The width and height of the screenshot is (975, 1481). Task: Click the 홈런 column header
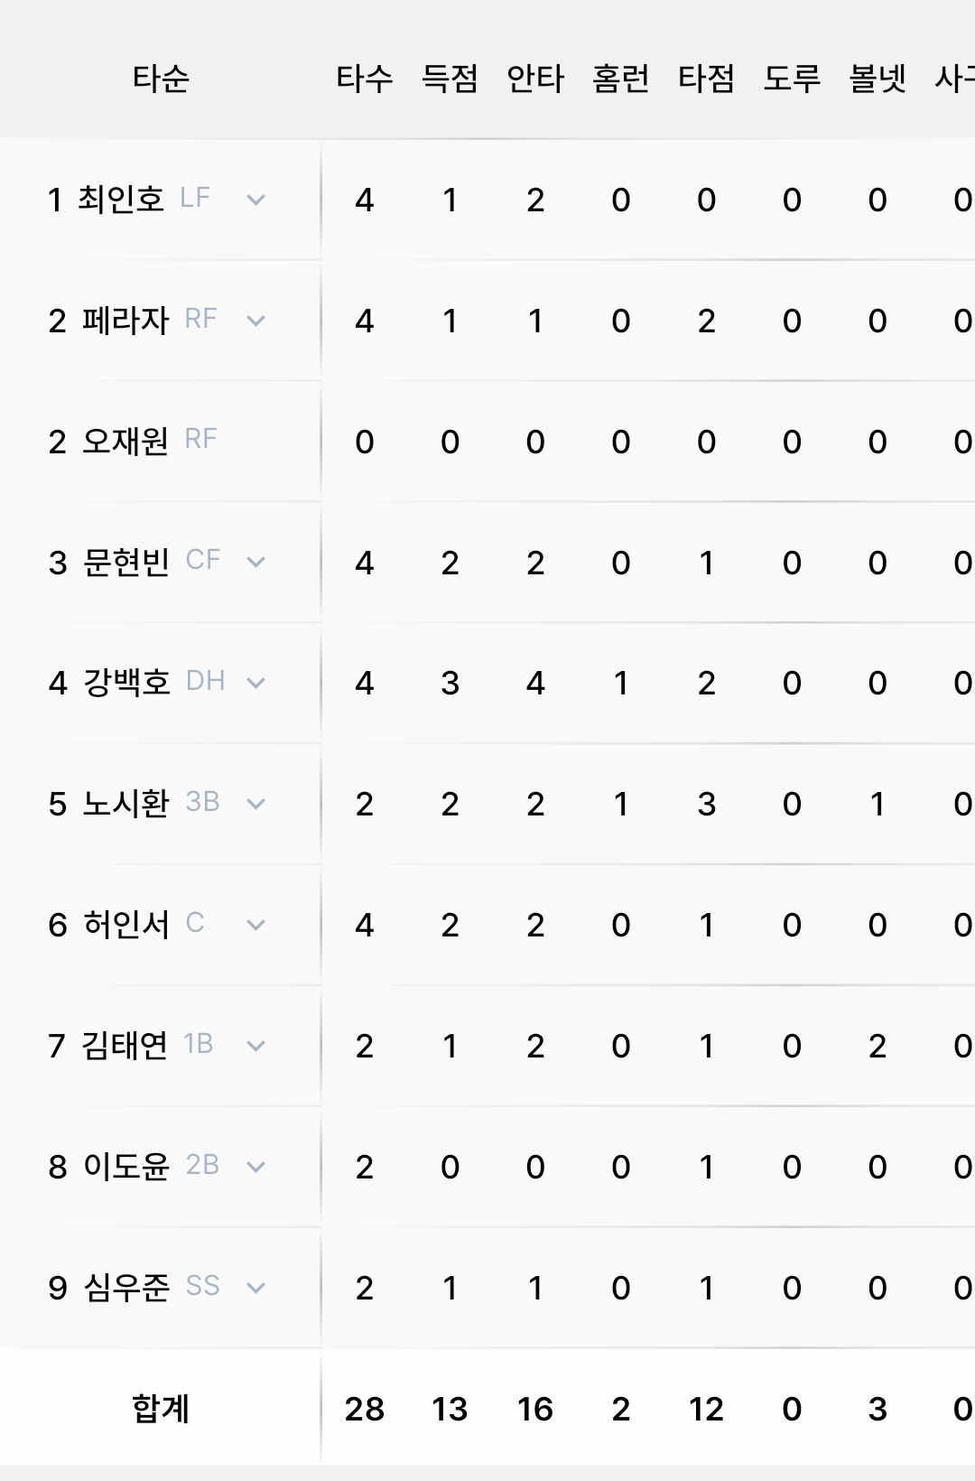click(621, 79)
